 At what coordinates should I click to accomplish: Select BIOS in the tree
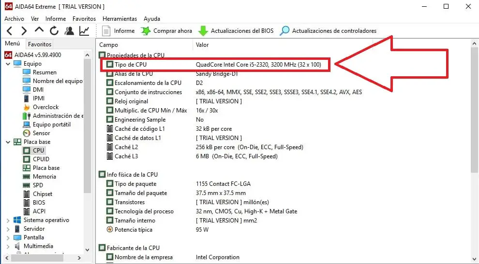(x=34, y=203)
